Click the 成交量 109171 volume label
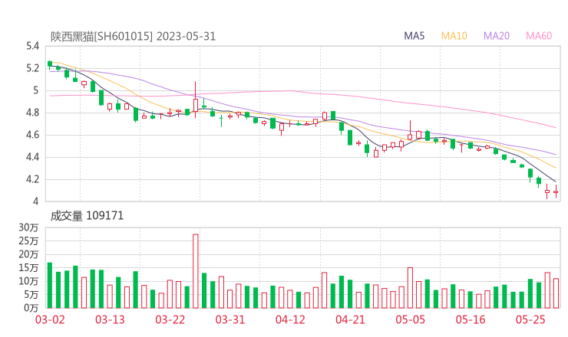Viewport: 568px width, 337px height. pyautogui.click(x=87, y=216)
